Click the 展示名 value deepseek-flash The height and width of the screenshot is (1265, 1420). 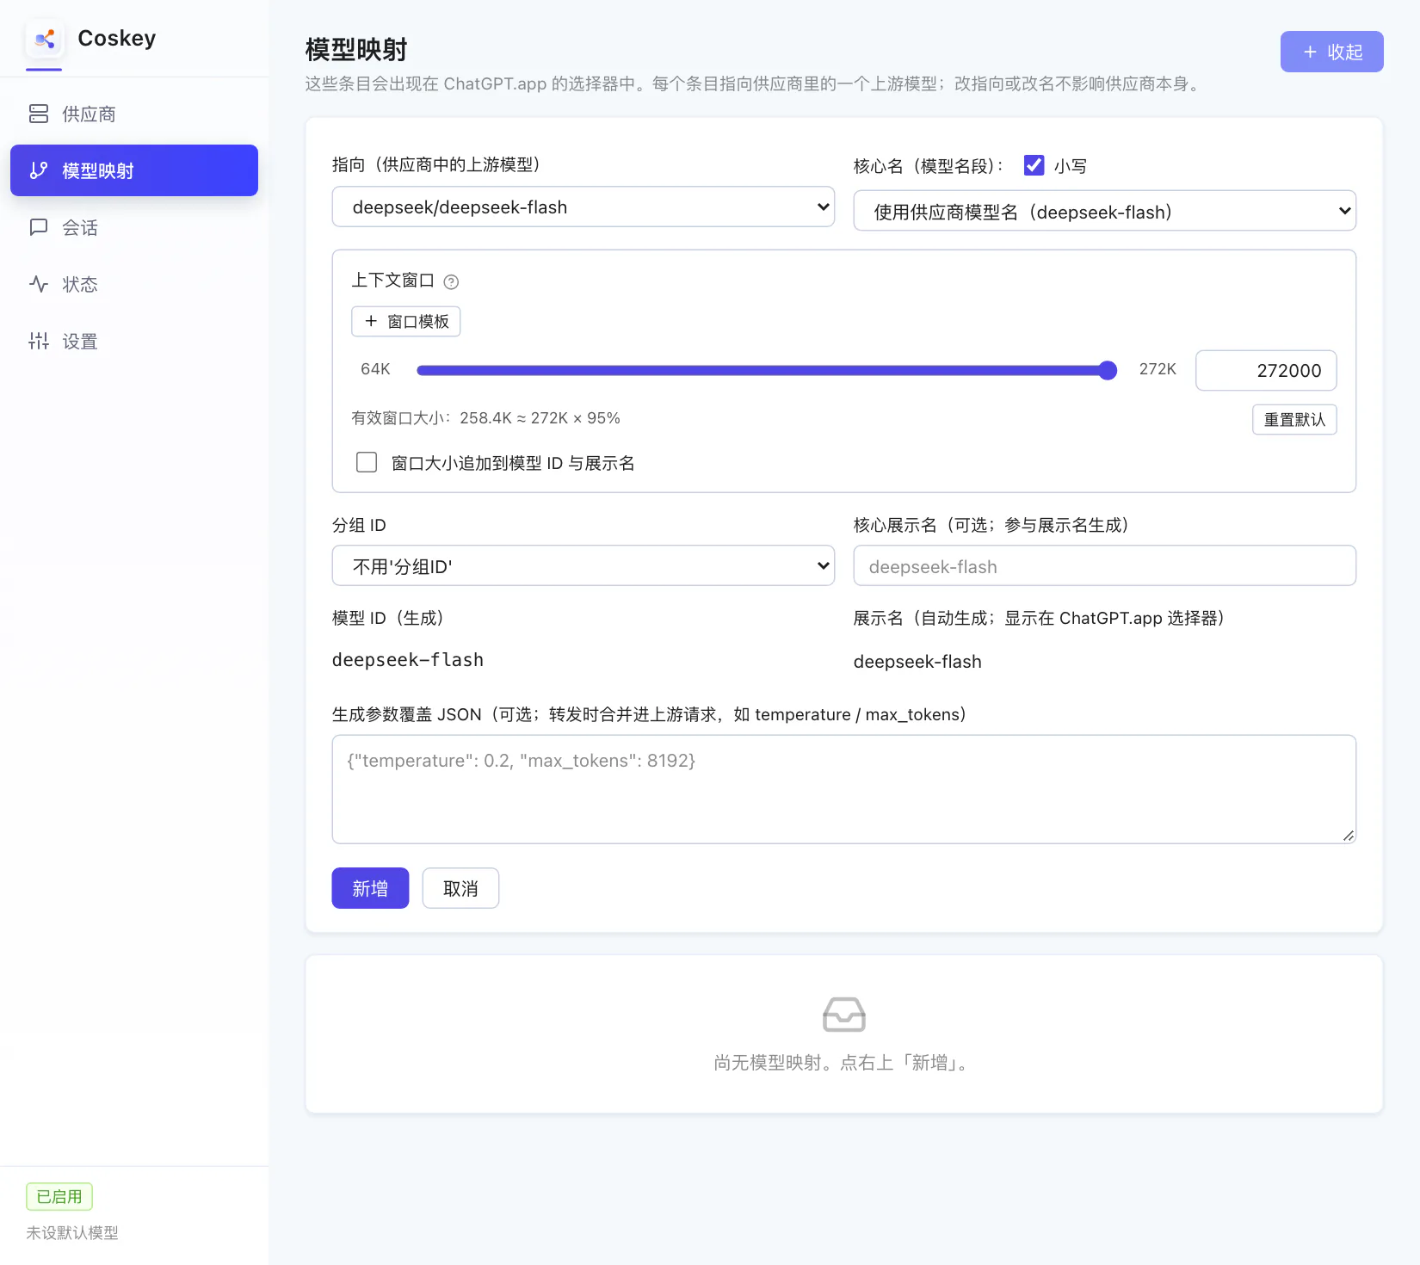click(917, 662)
